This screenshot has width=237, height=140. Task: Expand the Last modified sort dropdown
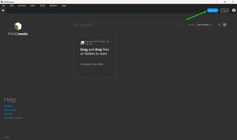click(x=204, y=25)
